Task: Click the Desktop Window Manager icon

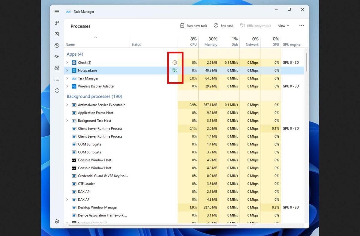Action: [x=74, y=207]
